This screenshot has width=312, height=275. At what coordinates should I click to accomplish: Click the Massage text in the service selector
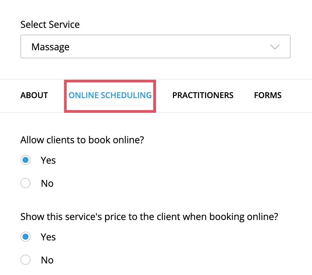pyautogui.click(x=50, y=47)
